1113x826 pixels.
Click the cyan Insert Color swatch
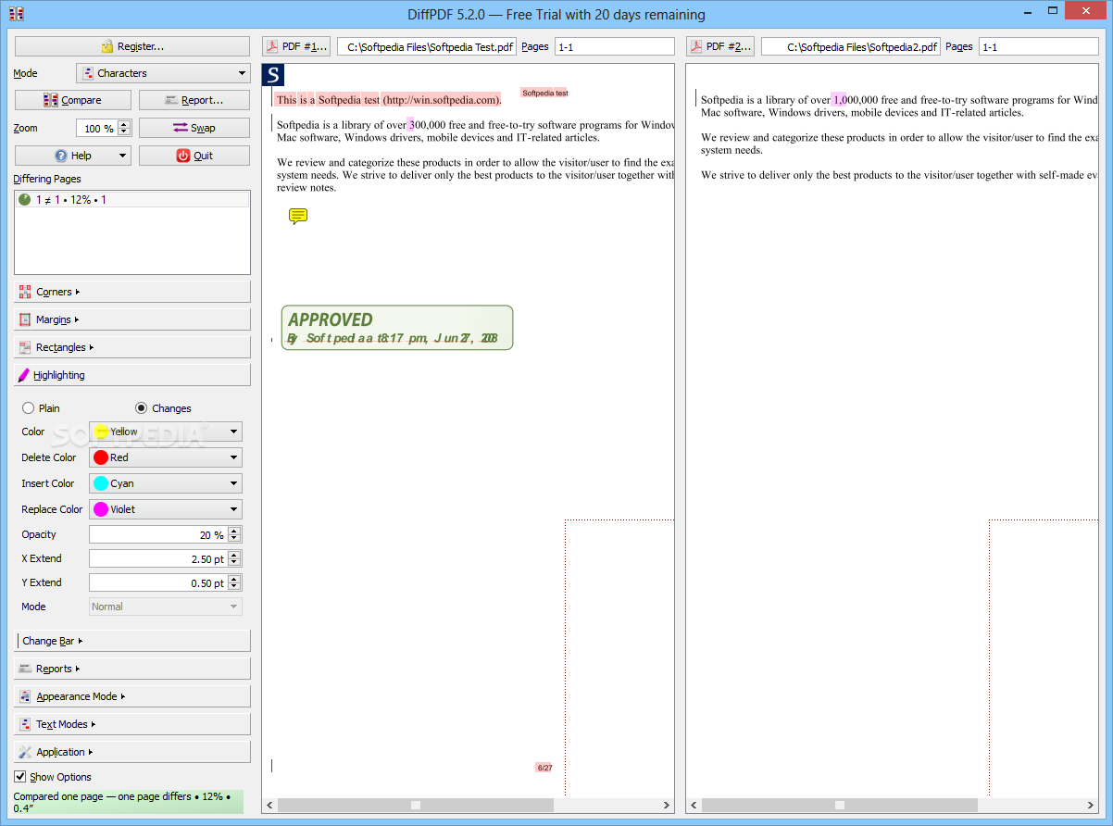(x=101, y=483)
